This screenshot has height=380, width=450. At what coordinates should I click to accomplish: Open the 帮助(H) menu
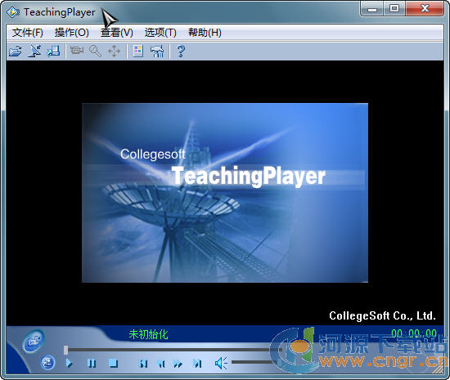click(205, 33)
